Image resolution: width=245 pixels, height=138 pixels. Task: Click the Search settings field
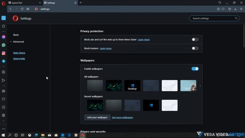[214, 18]
